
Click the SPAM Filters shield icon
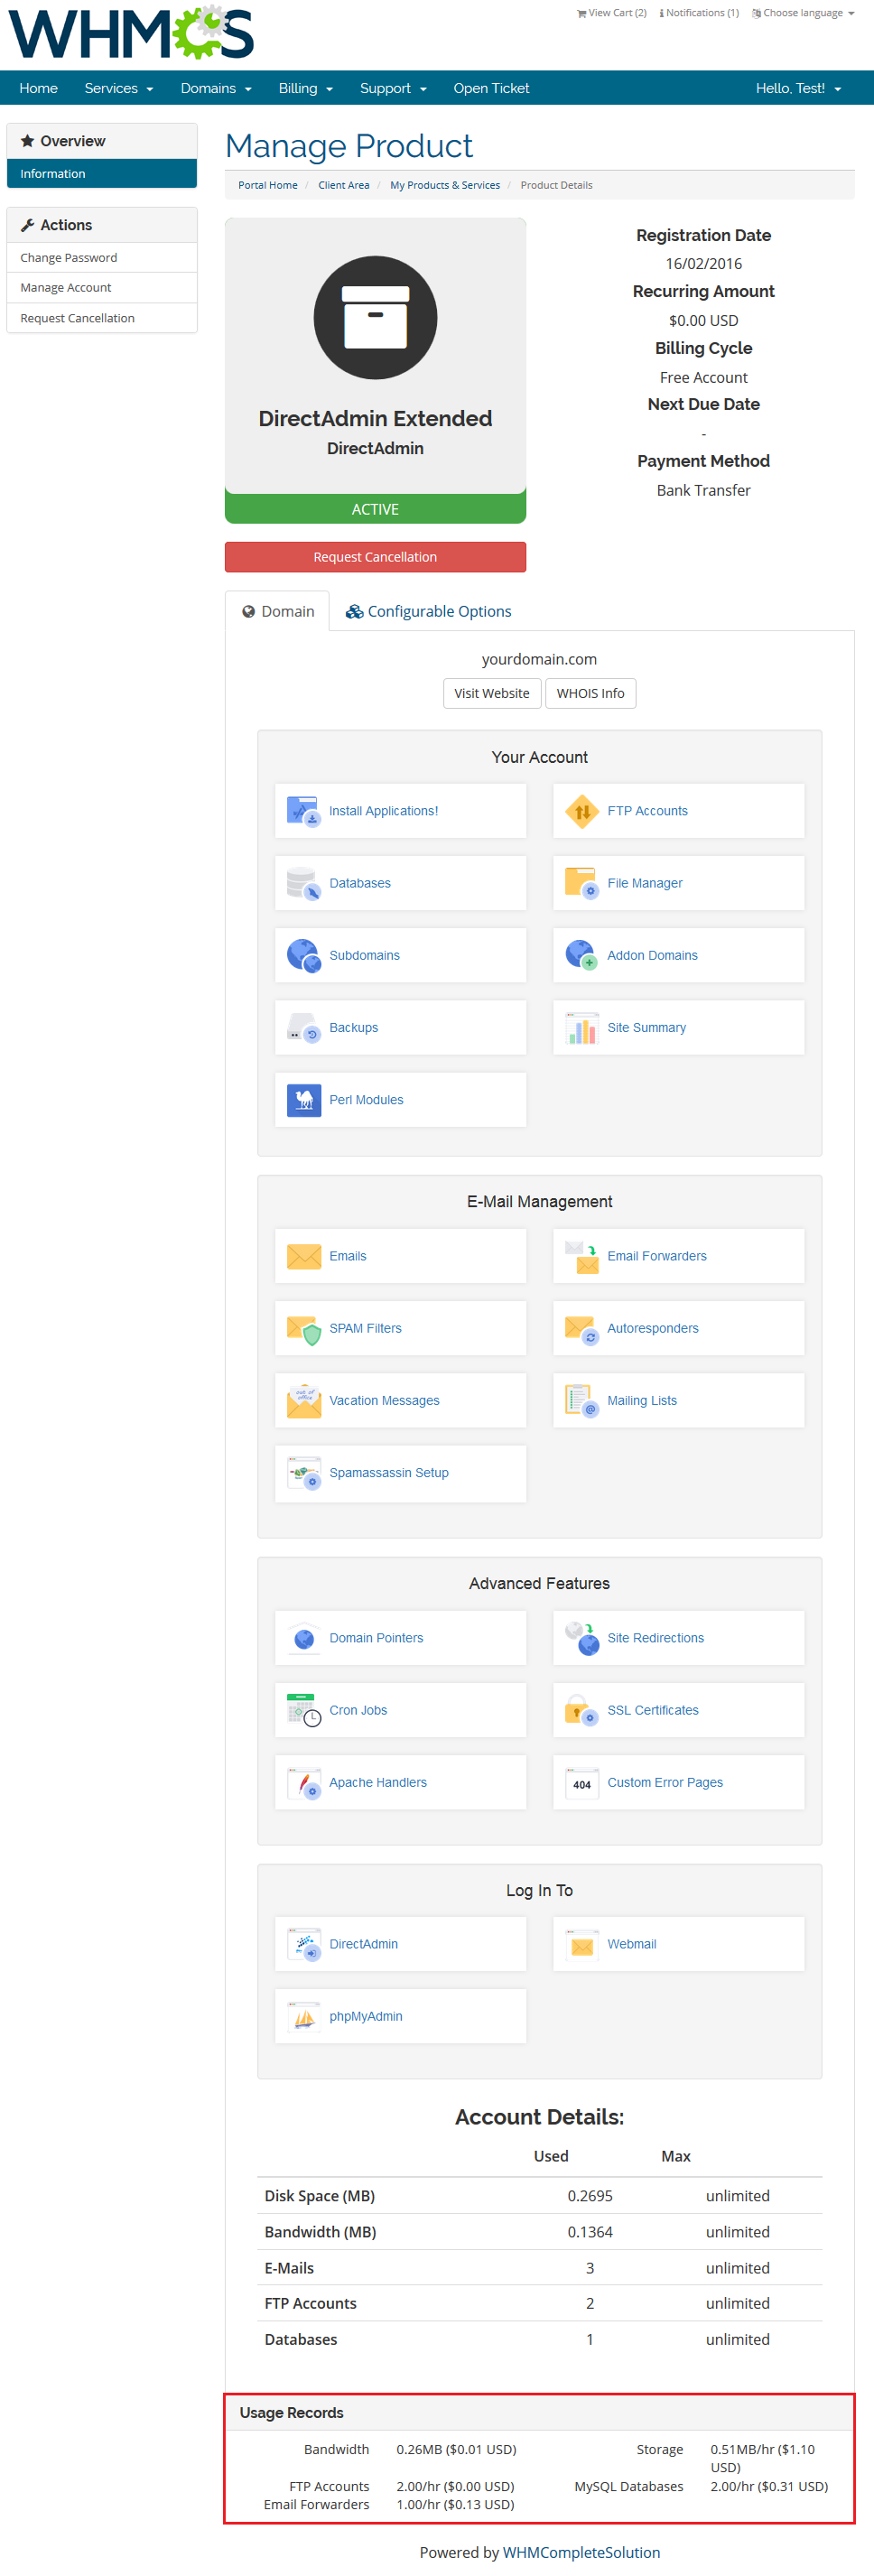pos(303,1328)
